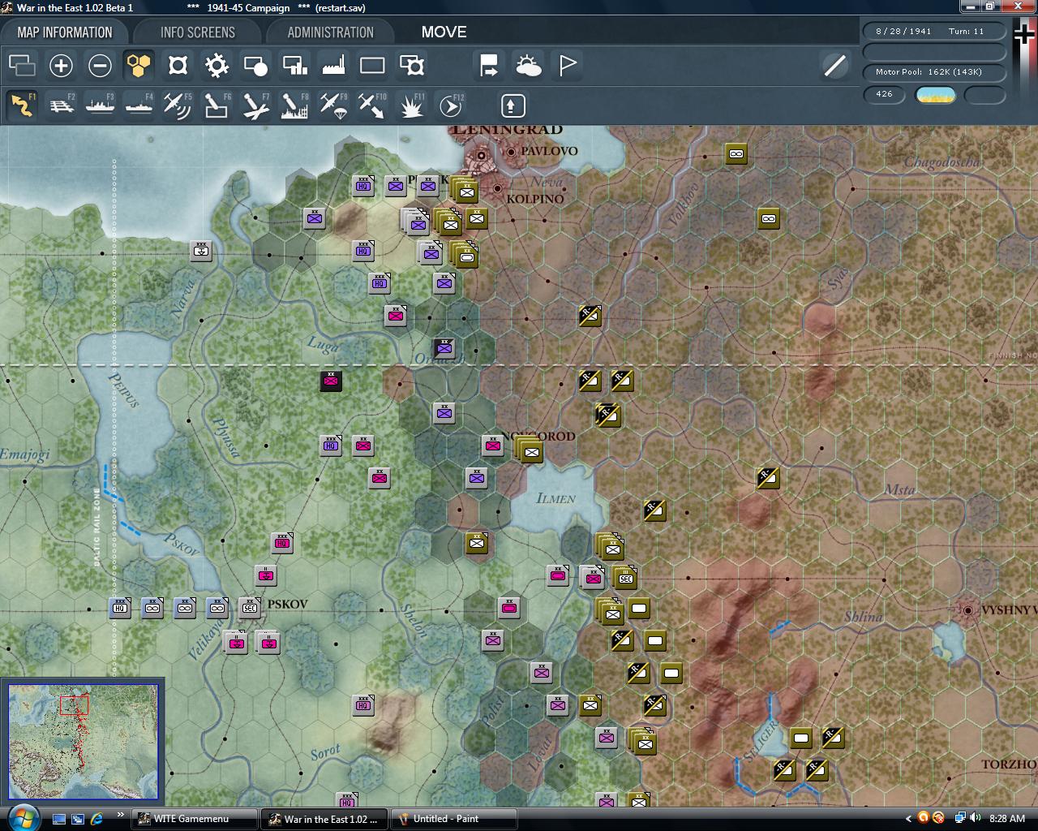
Task: Click the 426 value box
Action: [x=885, y=94]
